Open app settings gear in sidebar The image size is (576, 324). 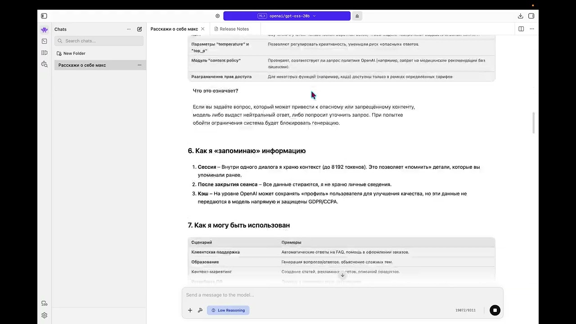coord(45,315)
